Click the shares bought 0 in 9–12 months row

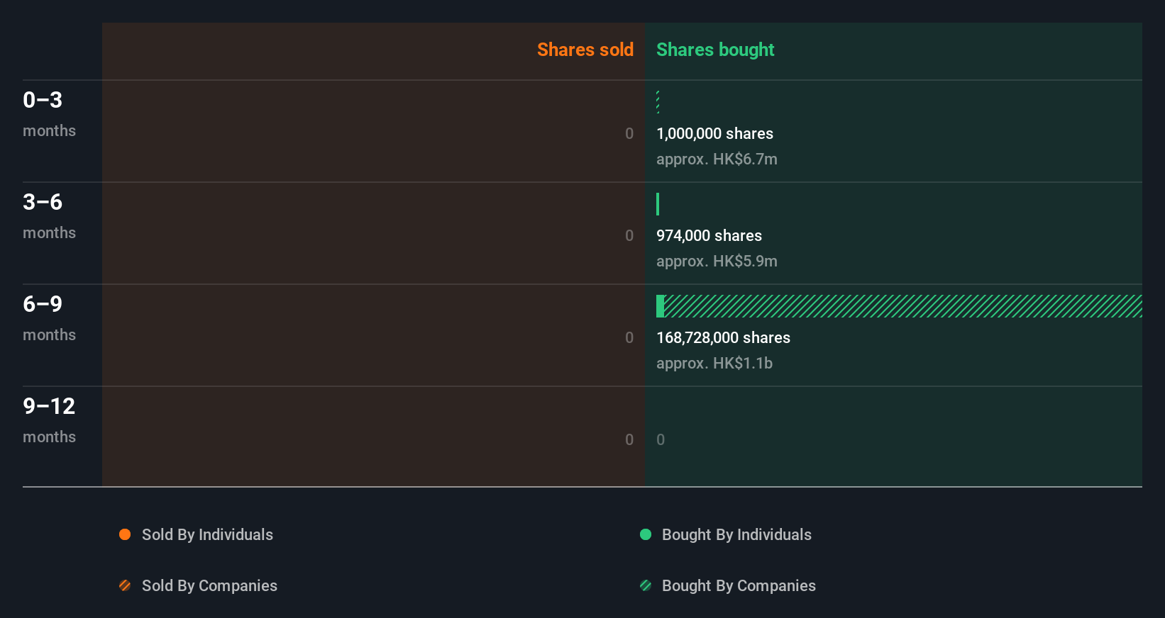(x=661, y=439)
